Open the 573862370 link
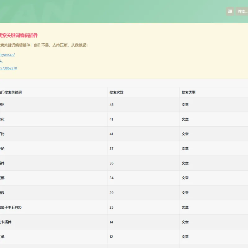The height and width of the screenshot is (248, 248). coord(8,68)
